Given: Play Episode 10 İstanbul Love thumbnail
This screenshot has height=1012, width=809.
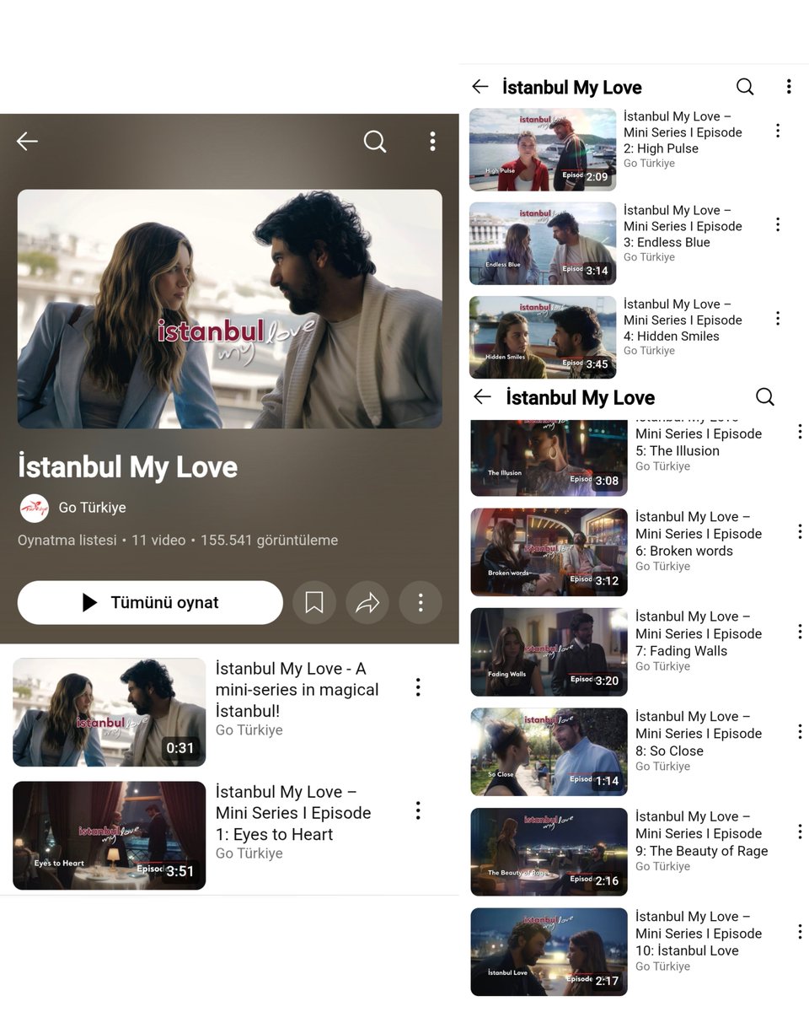Looking at the screenshot, I should click(x=549, y=951).
